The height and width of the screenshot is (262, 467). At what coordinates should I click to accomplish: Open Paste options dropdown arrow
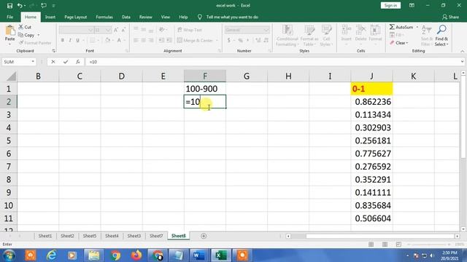pos(9,44)
